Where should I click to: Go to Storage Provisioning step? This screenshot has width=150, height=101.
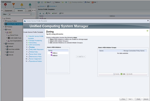(35, 41)
